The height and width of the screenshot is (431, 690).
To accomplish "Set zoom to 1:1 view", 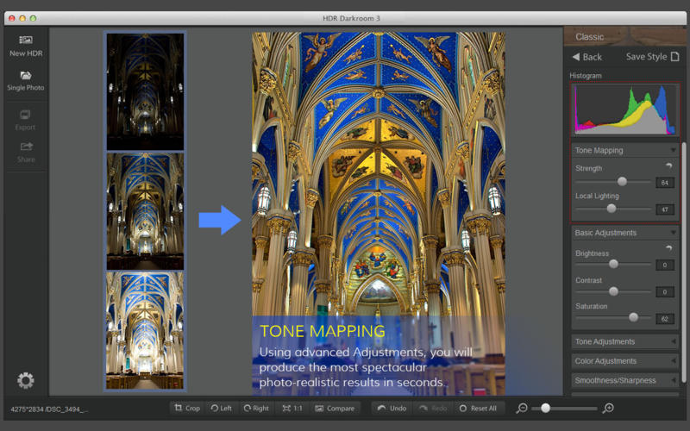I will click(x=292, y=408).
